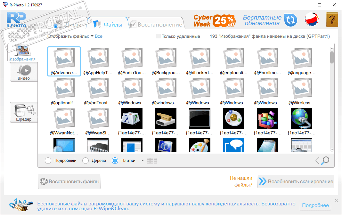Screen dimensions: 342x215
Task: Click Восстановить файлы button
Action: 69,181
